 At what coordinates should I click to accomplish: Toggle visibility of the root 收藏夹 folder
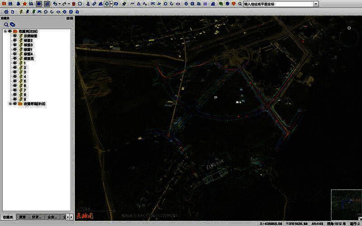(10, 31)
